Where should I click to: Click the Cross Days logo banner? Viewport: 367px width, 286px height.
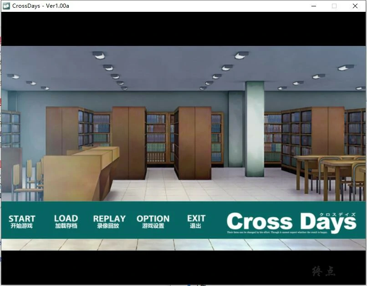click(291, 221)
